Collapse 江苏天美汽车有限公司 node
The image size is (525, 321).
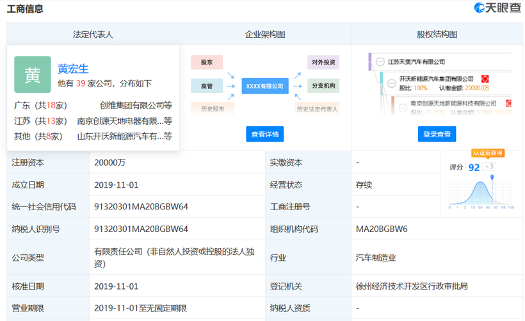tap(380, 62)
